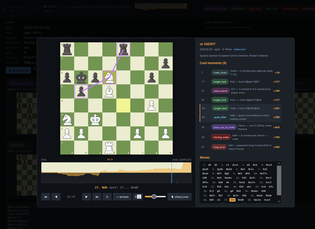Toggle the arrows overlay button
The image size is (315, 229).
pyautogui.click(x=122, y=197)
